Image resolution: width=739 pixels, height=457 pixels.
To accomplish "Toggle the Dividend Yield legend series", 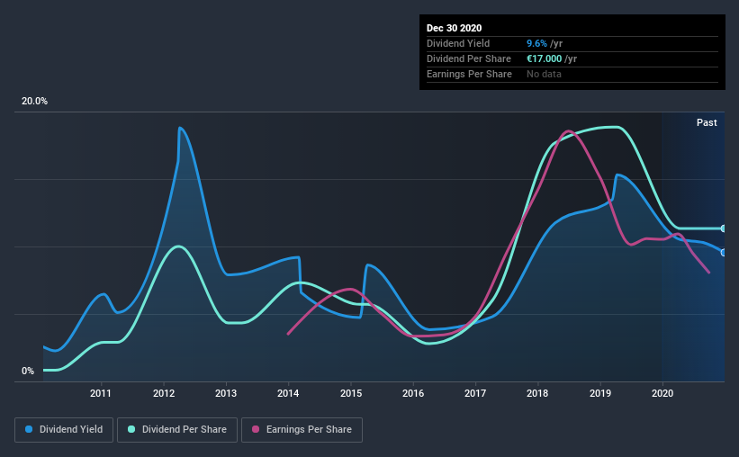I will [x=64, y=430].
